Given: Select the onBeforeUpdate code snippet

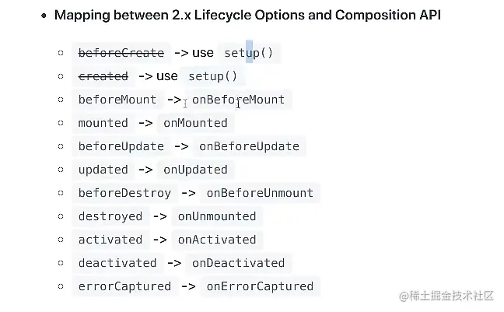Looking at the screenshot, I should pyautogui.click(x=250, y=146).
